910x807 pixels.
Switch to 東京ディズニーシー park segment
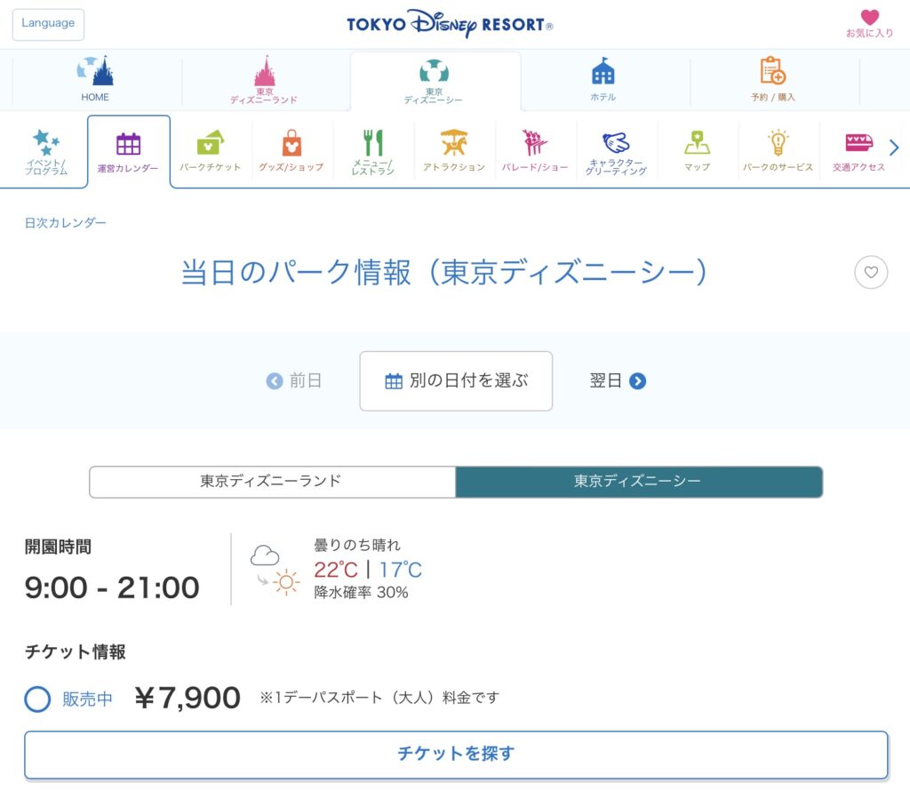click(x=639, y=482)
